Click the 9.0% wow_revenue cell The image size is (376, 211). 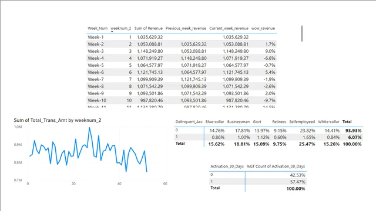270,51
